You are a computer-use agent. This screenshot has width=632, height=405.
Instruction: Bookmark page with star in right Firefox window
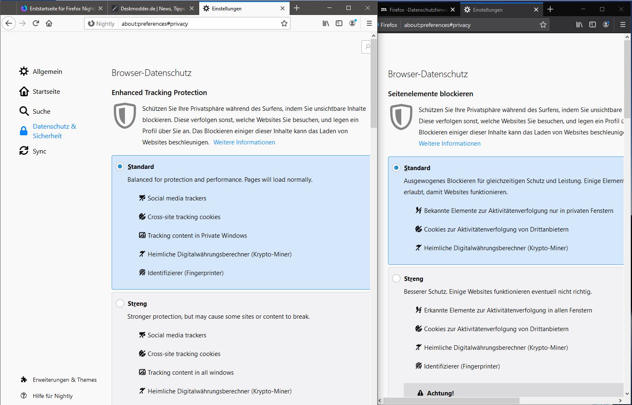(543, 25)
